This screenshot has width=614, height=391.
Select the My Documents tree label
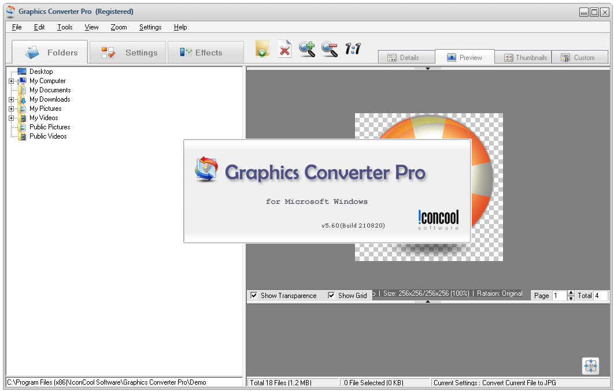50,90
